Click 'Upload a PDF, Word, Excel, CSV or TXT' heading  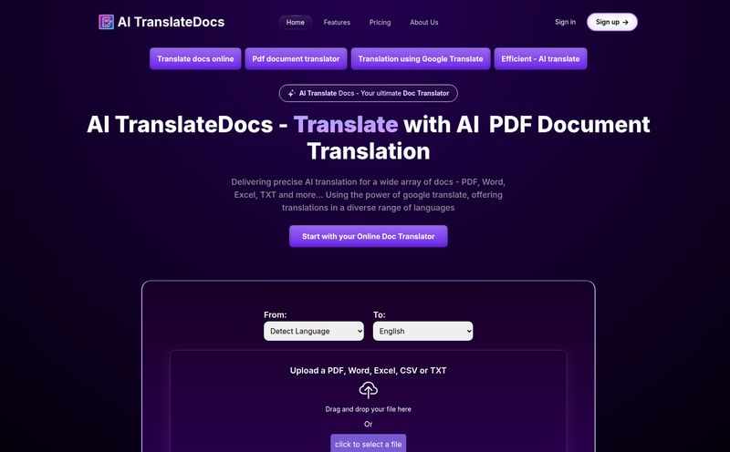(x=369, y=371)
